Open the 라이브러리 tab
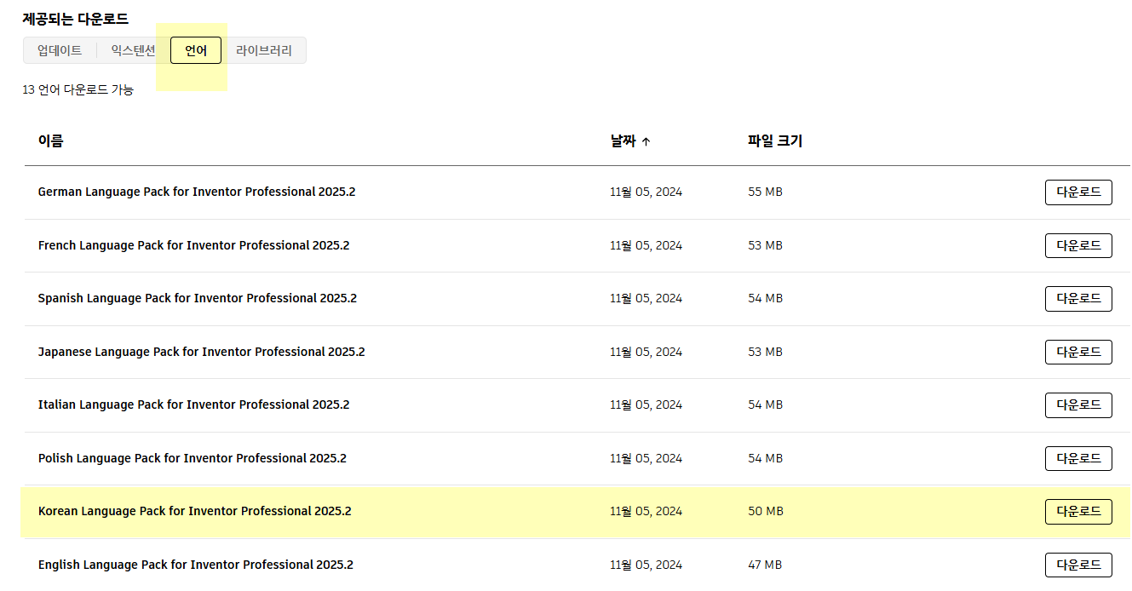This screenshot has width=1132, height=591. click(x=264, y=50)
